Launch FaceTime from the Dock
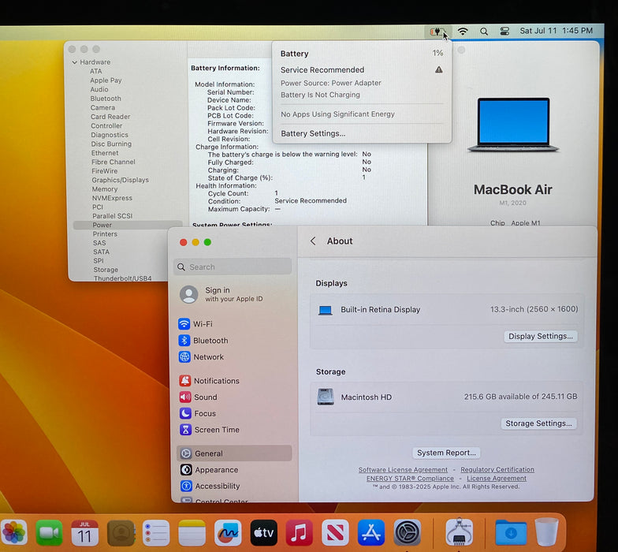Image resolution: width=618 pixels, height=552 pixels. 49,533
